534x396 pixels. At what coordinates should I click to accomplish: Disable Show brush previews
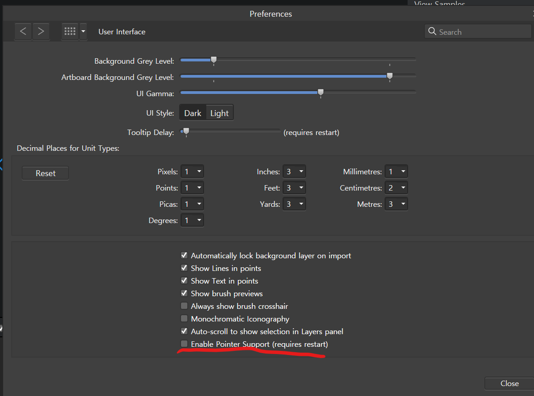(x=184, y=293)
